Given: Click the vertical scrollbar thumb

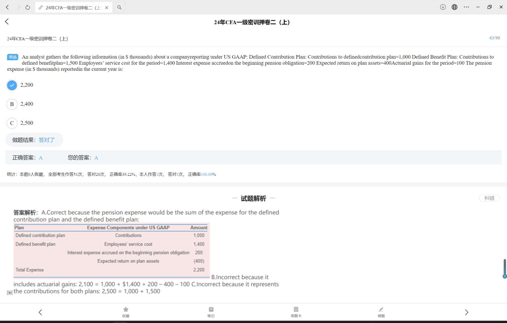Looking at the screenshot, I should point(504,268).
